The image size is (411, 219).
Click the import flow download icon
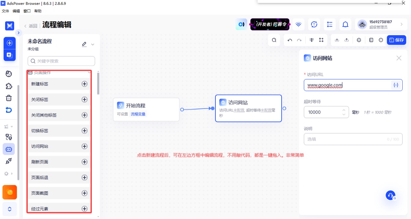pos(337,40)
